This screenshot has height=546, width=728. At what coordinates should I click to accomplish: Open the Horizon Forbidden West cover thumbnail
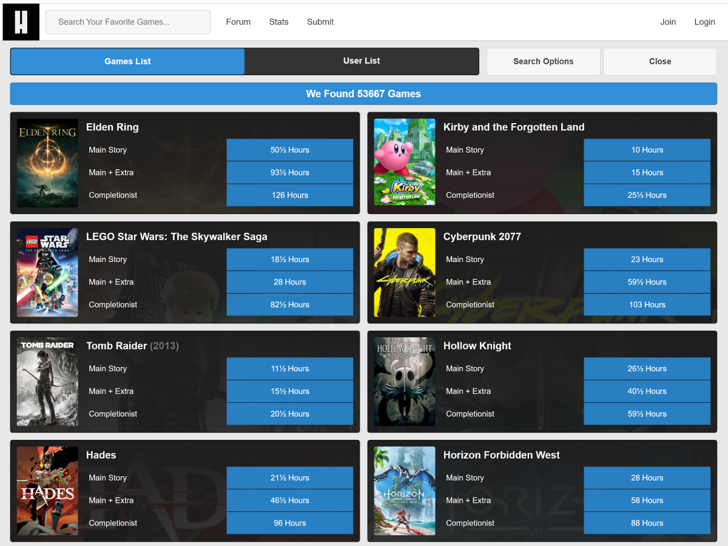coord(405,490)
